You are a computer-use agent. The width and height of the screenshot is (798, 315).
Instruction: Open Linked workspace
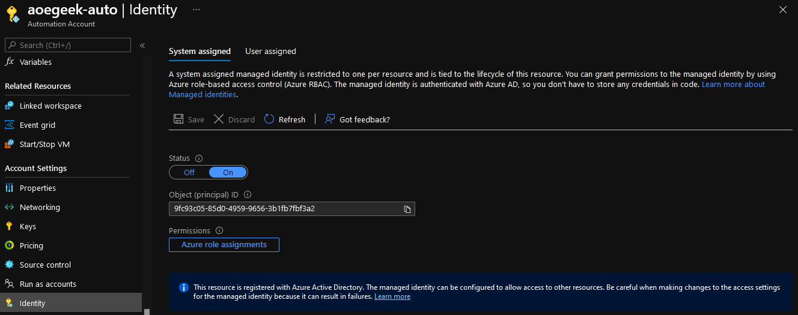[x=50, y=106]
